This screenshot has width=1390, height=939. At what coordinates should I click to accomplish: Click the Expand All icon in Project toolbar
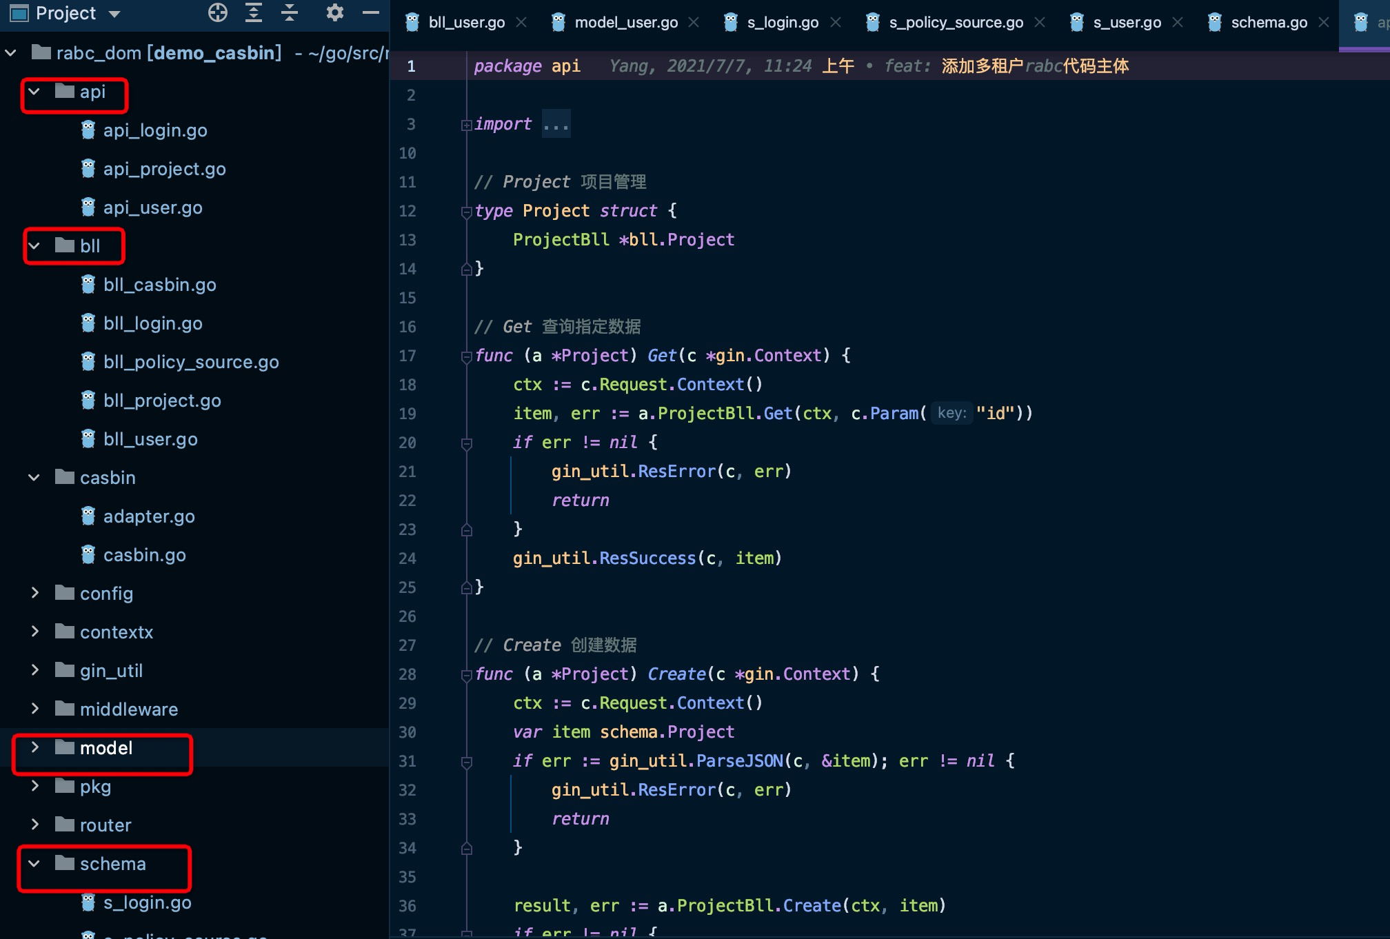click(x=254, y=12)
